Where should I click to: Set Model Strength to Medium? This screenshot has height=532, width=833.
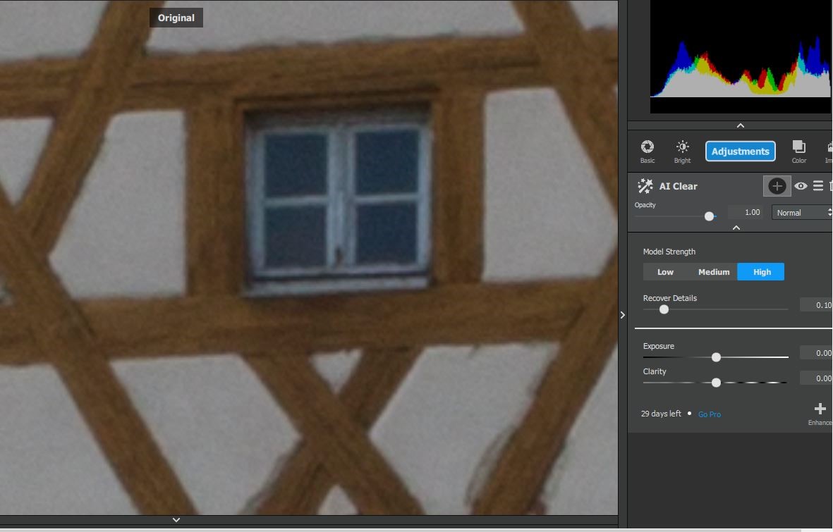coord(713,272)
